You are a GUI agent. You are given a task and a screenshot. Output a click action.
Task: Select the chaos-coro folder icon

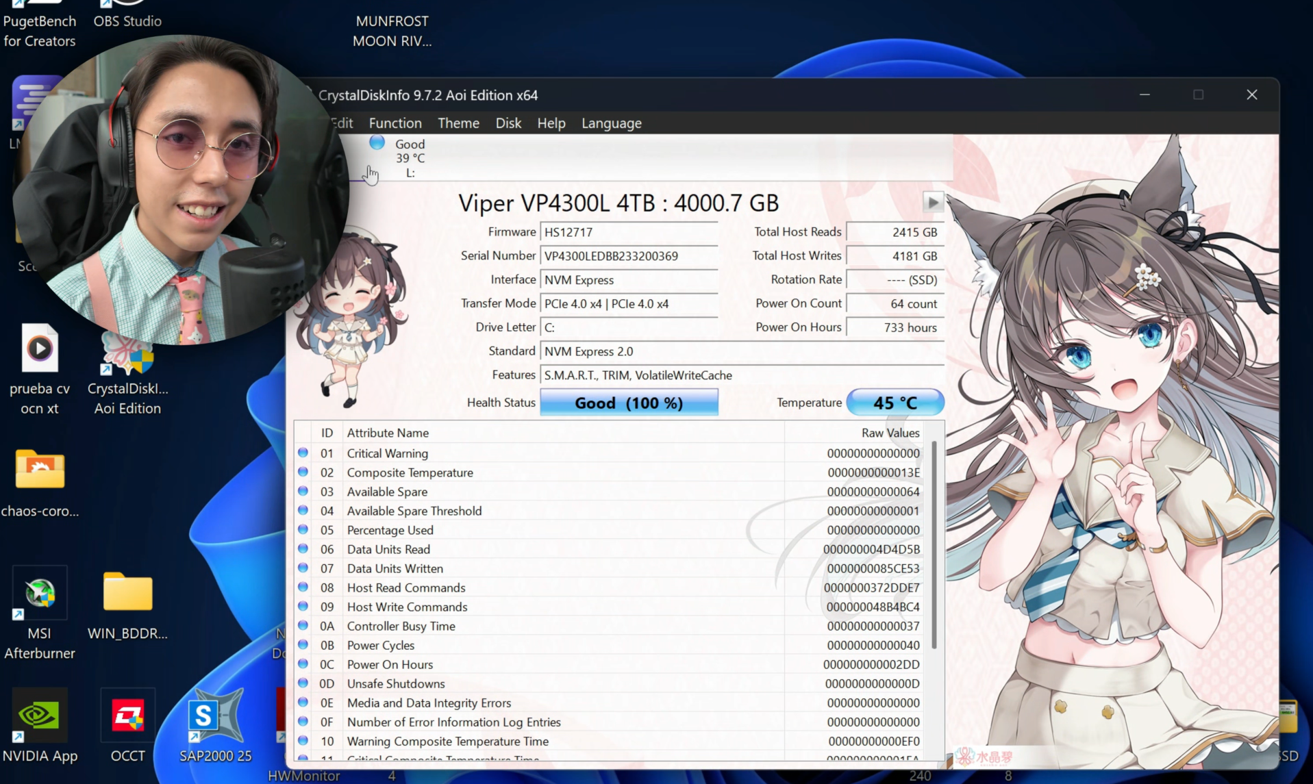[39, 470]
